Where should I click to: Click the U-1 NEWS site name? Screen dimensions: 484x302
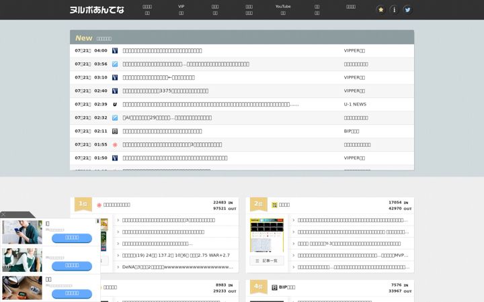click(x=355, y=104)
